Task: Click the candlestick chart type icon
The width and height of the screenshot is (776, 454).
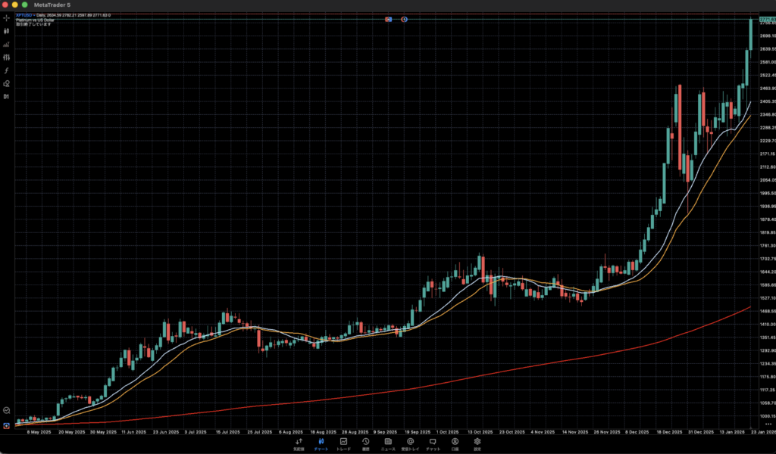Action: (x=6, y=31)
